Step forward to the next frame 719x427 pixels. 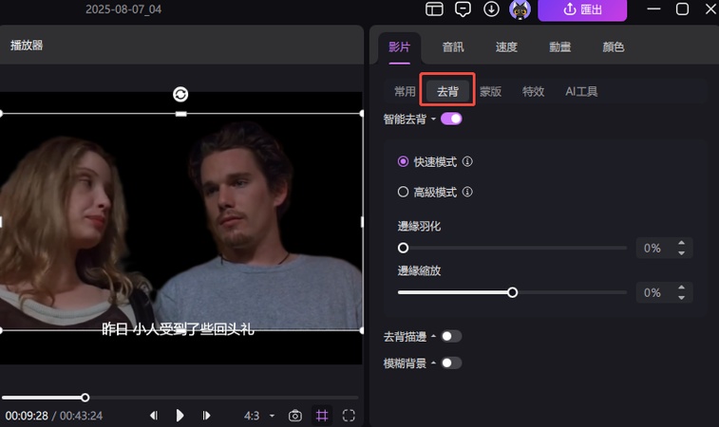coord(206,416)
